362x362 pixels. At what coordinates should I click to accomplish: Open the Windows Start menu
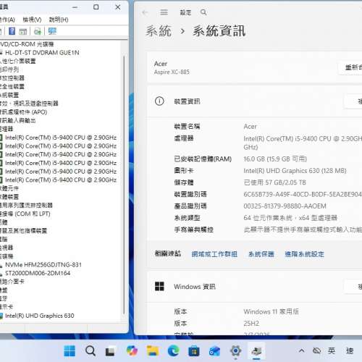click(x=70, y=350)
